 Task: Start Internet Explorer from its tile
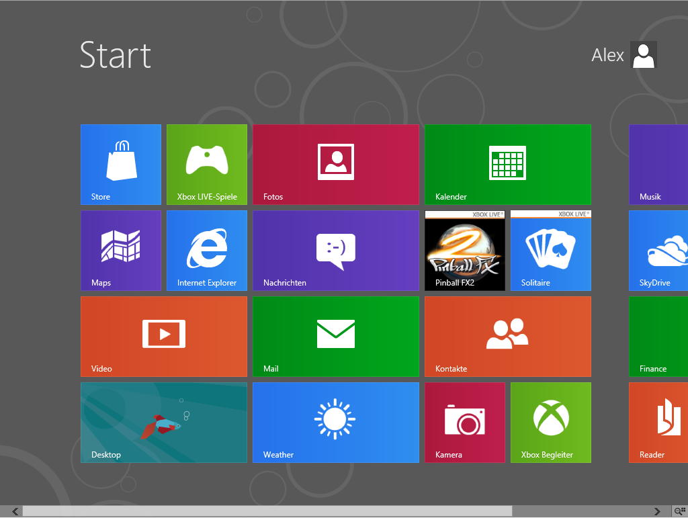pos(207,251)
